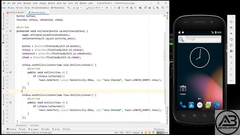
Task: Click the CRLF line separator selector
Action: tap(121, 132)
